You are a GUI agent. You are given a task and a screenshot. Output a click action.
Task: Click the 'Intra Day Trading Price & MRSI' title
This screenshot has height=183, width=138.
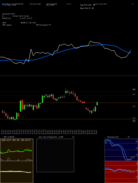point(56,137)
